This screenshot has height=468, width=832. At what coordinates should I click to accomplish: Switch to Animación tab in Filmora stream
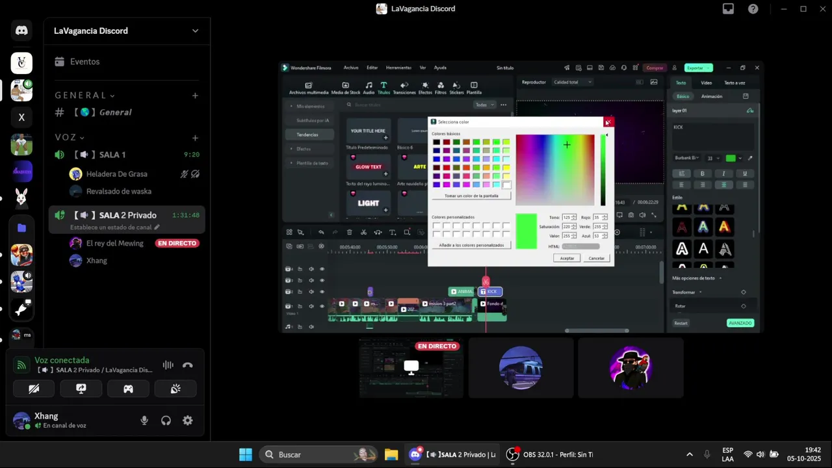[712, 96]
